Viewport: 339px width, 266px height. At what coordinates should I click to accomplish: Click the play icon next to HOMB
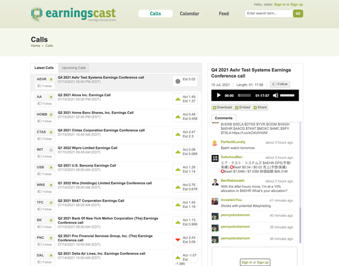pos(51,115)
